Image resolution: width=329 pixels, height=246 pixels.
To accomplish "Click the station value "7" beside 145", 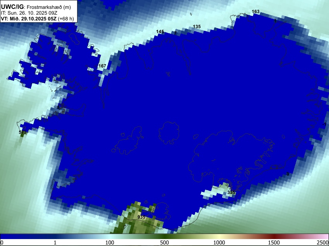I will (175, 33).
